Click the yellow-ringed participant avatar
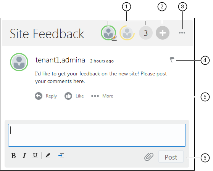This screenshot has height=171, width=213. coord(127,33)
